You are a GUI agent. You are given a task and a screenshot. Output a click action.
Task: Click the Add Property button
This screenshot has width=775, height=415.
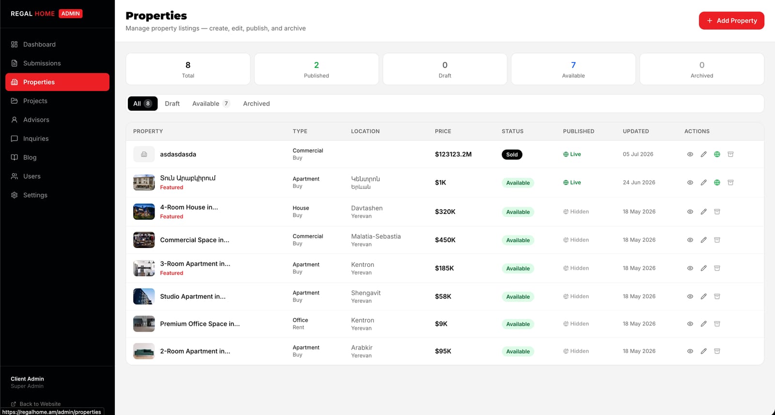coord(731,21)
